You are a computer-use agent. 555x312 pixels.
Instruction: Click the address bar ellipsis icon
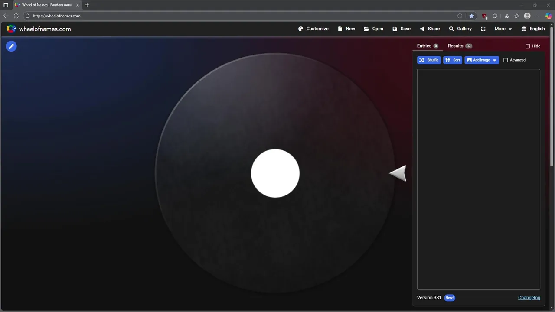click(x=460, y=16)
